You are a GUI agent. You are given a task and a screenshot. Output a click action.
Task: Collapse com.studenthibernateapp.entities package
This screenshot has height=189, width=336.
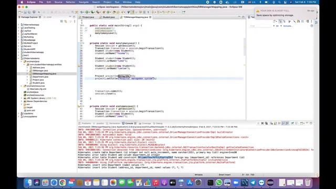[x=24, y=65]
